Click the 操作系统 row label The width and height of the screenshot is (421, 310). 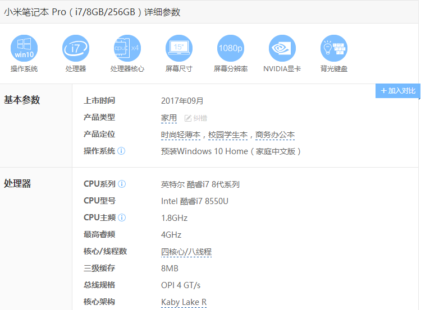pyautogui.click(x=99, y=151)
